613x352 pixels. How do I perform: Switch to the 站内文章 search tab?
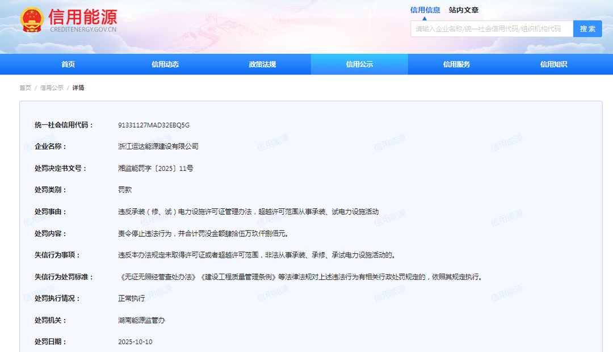pyautogui.click(x=464, y=10)
